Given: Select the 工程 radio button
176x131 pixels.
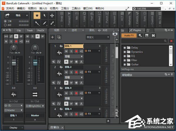Looking at the screenshot, I should [5, 21].
